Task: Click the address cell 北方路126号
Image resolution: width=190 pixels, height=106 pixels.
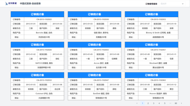Action: pyautogui.click(x=101, y=68)
